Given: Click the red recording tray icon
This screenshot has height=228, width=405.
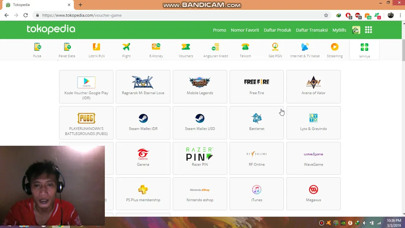Looking at the screenshot, I should 321,223.
